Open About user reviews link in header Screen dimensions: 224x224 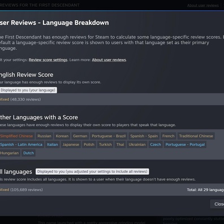(203, 6)
